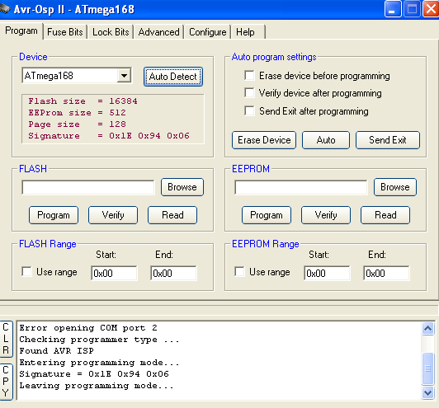Verify the EEPROM memory
Image resolution: width=439 pixels, height=408 pixels.
[326, 215]
